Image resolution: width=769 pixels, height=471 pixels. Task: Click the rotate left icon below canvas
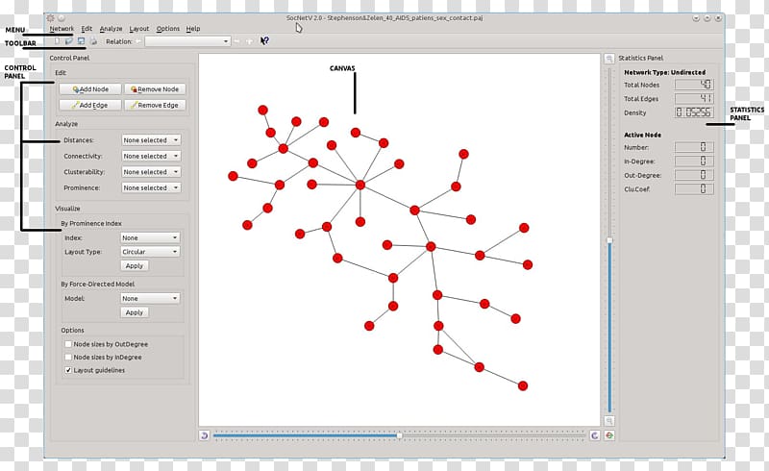coord(204,435)
